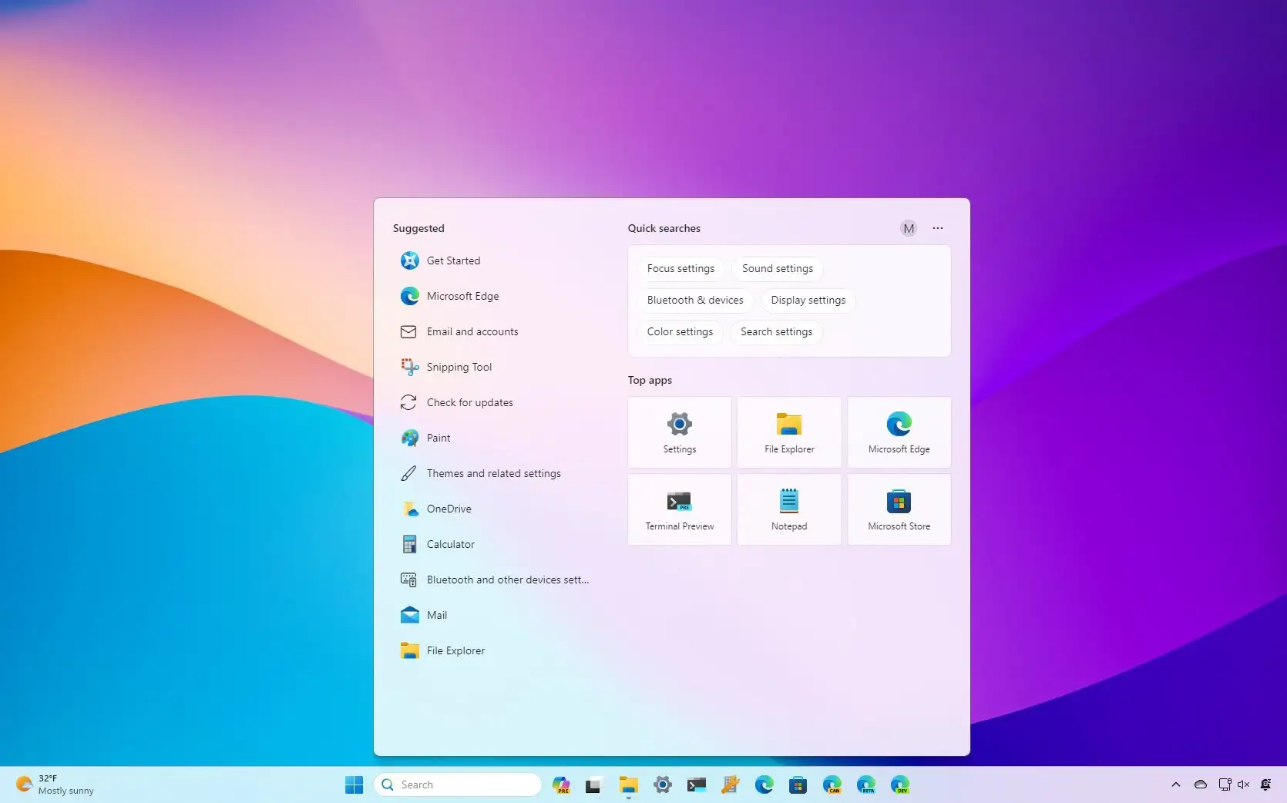Open Settings tile in Top apps

(x=680, y=432)
